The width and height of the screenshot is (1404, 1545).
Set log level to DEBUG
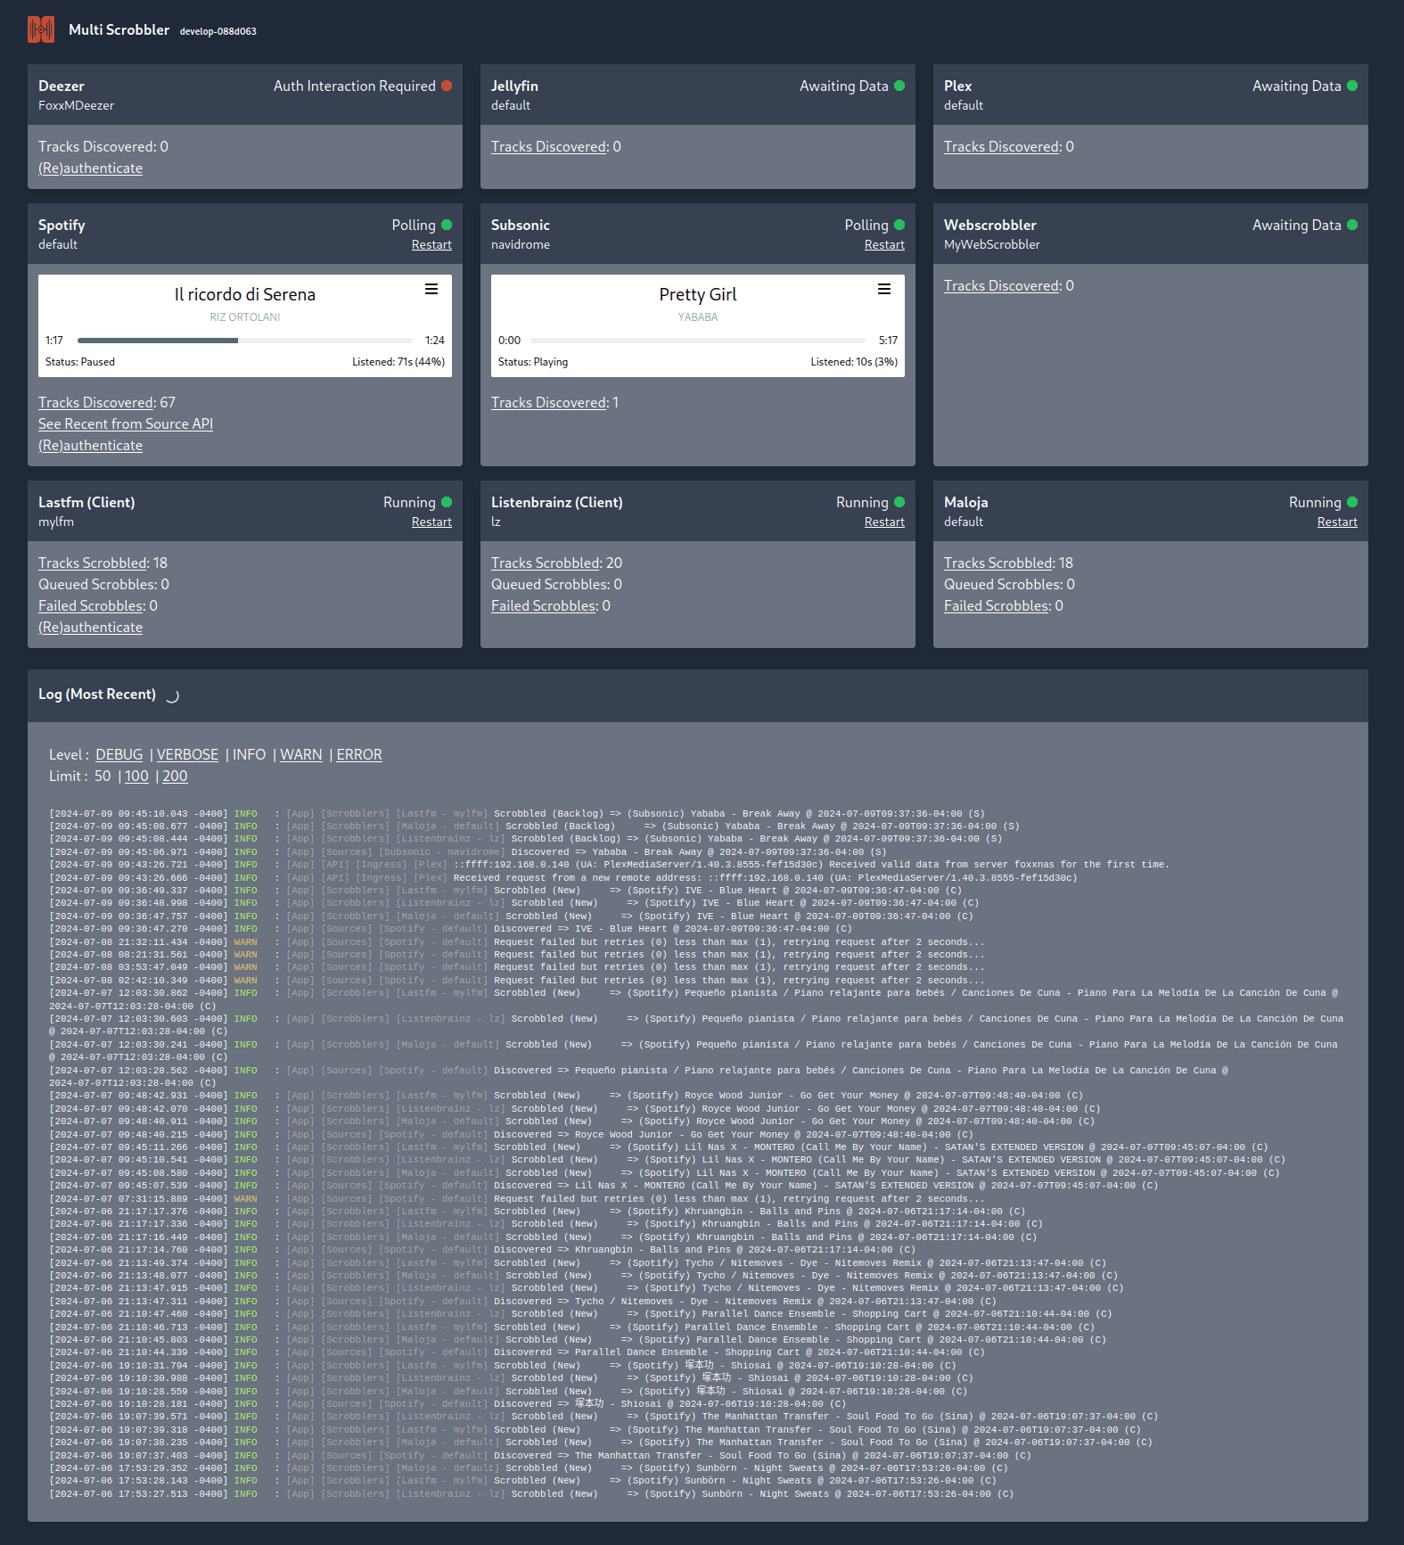(119, 754)
